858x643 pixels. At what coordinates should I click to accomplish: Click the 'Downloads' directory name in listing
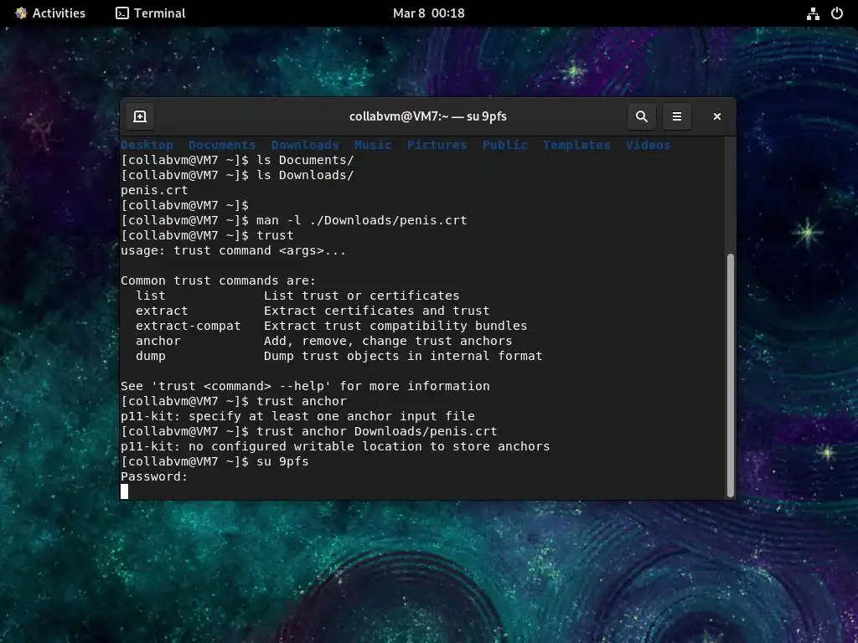point(305,145)
